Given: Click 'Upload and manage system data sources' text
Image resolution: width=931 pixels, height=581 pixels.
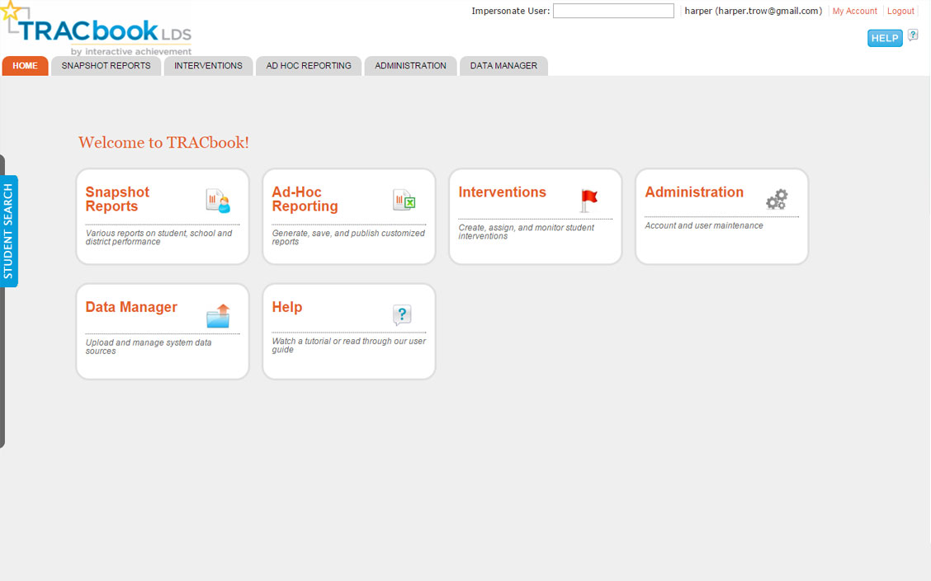Looking at the screenshot, I should click(149, 347).
